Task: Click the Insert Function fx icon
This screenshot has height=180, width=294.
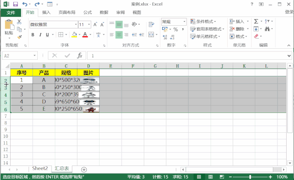Action: 80,56
